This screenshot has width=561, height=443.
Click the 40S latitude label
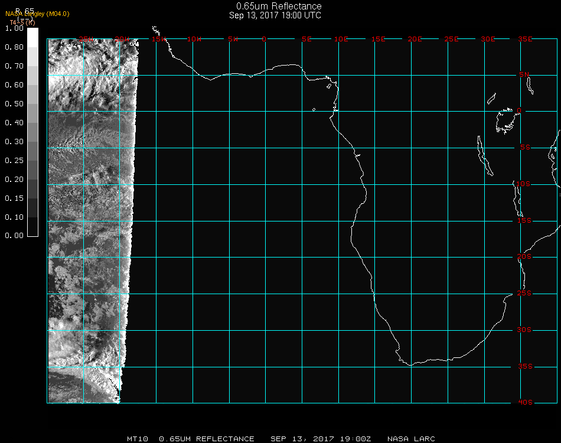tap(524, 403)
